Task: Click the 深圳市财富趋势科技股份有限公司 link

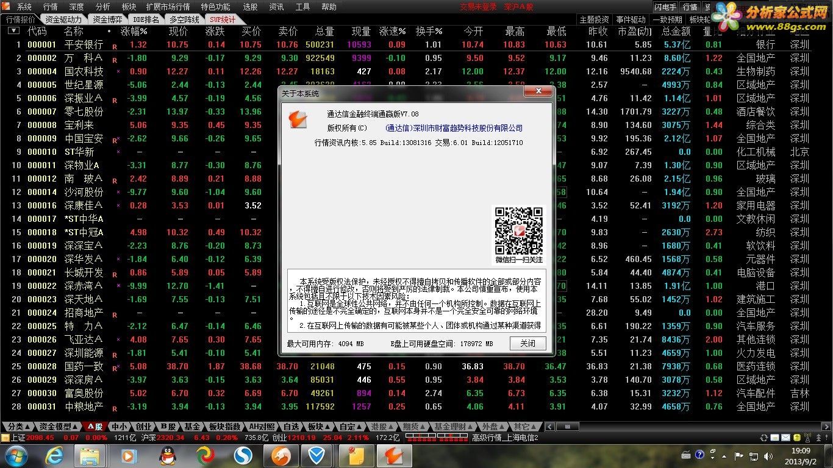Action: [x=454, y=128]
